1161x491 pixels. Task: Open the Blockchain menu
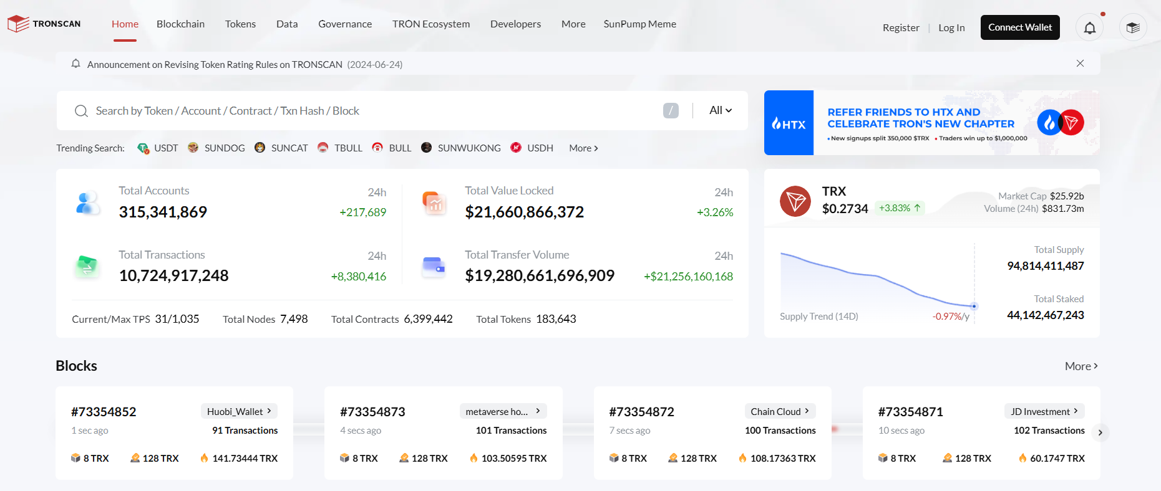tap(180, 24)
